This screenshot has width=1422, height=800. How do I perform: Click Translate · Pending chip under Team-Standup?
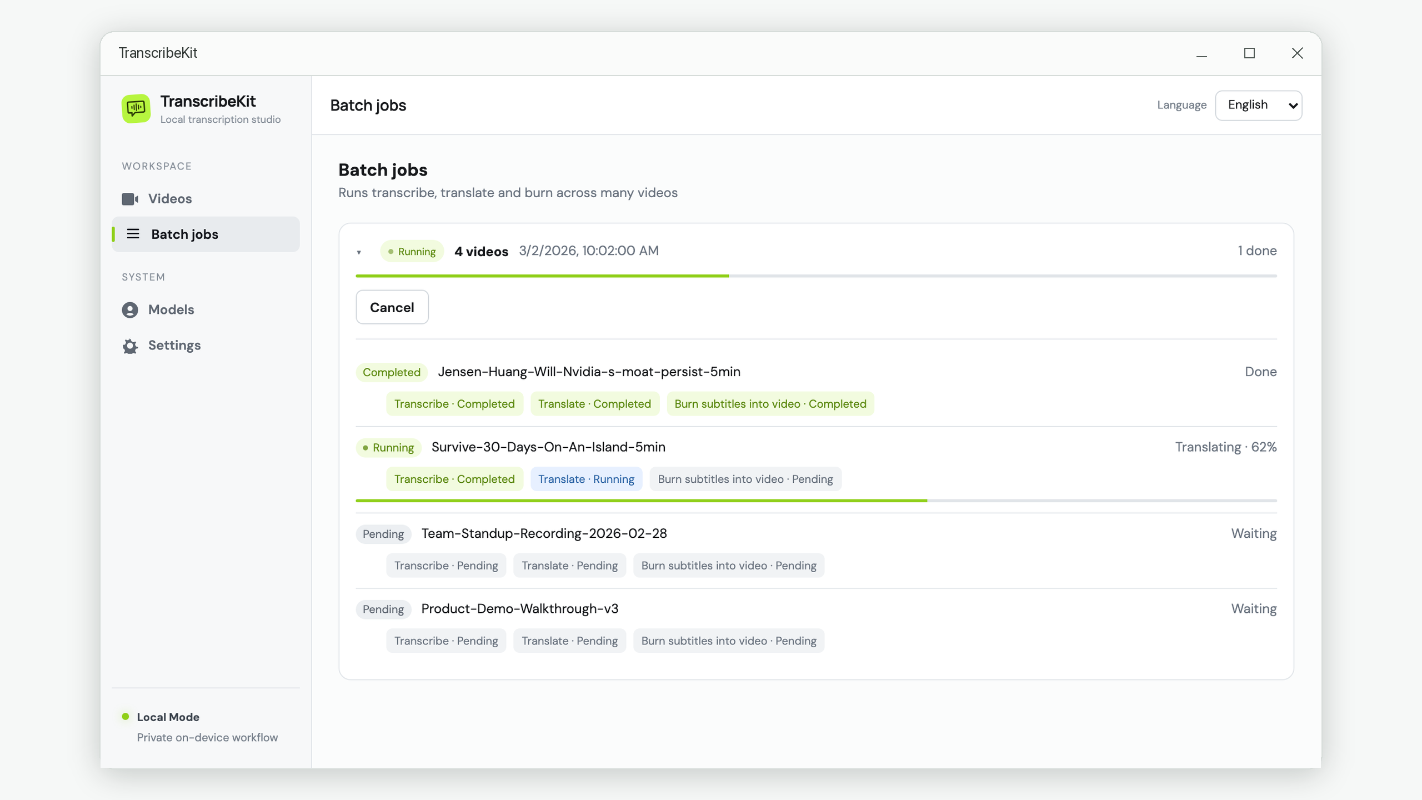[x=569, y=566]
